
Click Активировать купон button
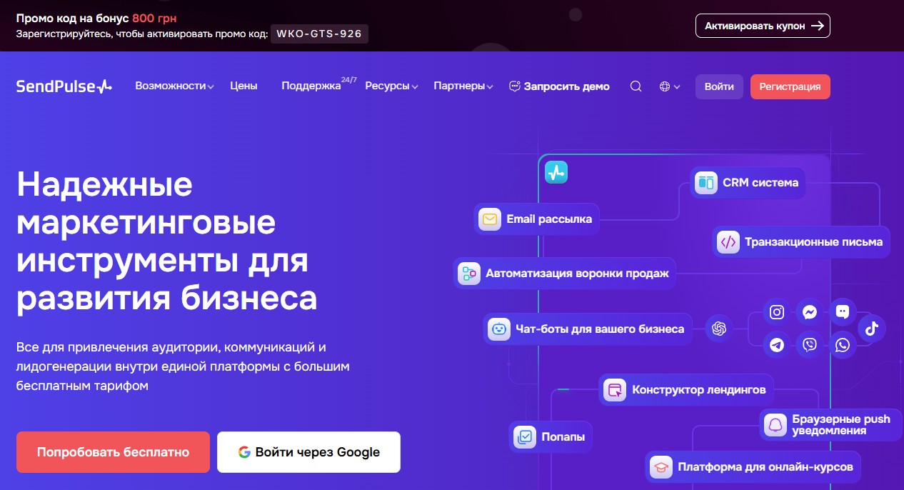[x=763, y=26]
